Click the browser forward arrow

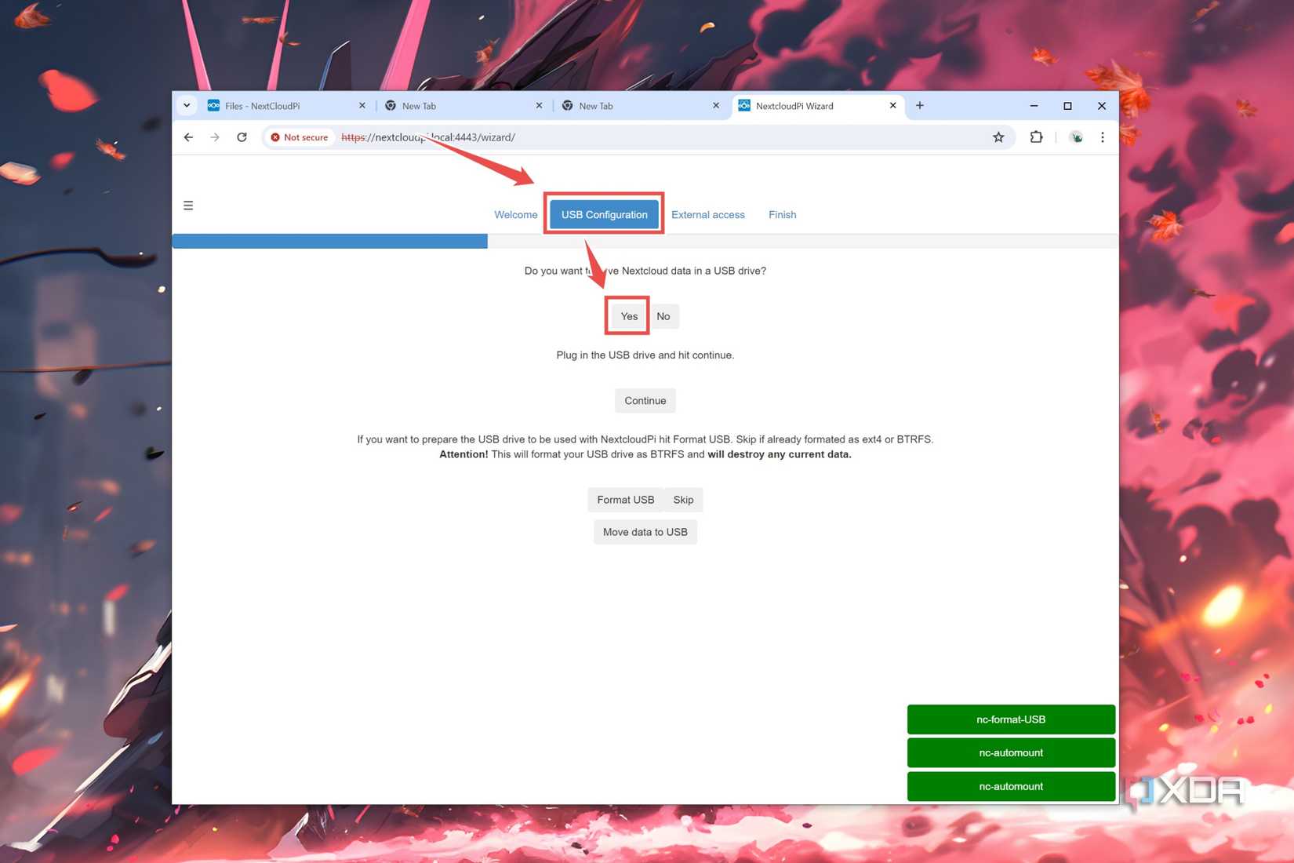[x=215, y=137]
